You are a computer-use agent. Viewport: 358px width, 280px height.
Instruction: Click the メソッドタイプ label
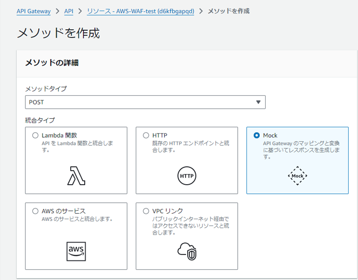click(x=46, y=89)
